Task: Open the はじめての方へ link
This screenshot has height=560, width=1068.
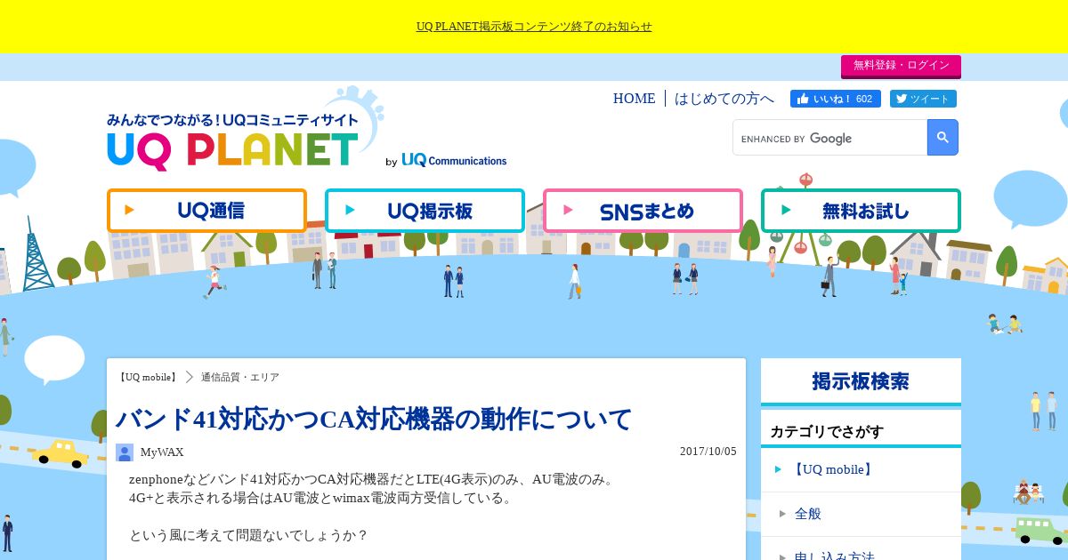Action: tap(724, 99)
